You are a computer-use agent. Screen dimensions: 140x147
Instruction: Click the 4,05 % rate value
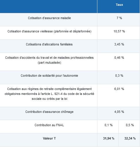coord(119,112)
